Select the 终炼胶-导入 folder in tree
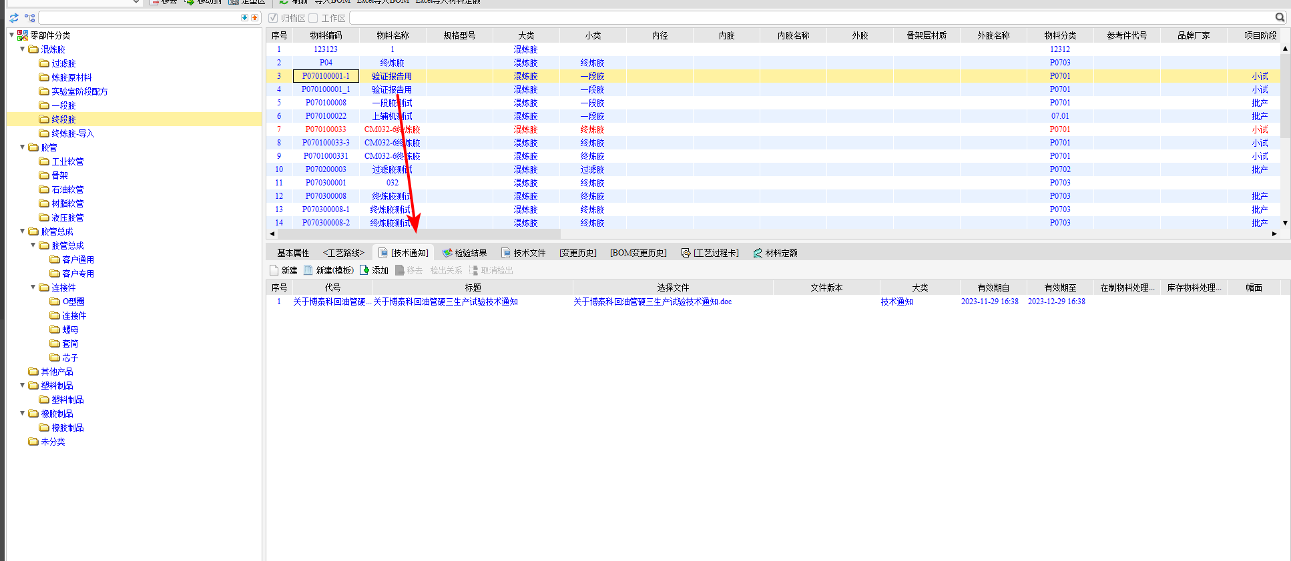Viewport: 1291px width, 561px height. coord(73,133)
